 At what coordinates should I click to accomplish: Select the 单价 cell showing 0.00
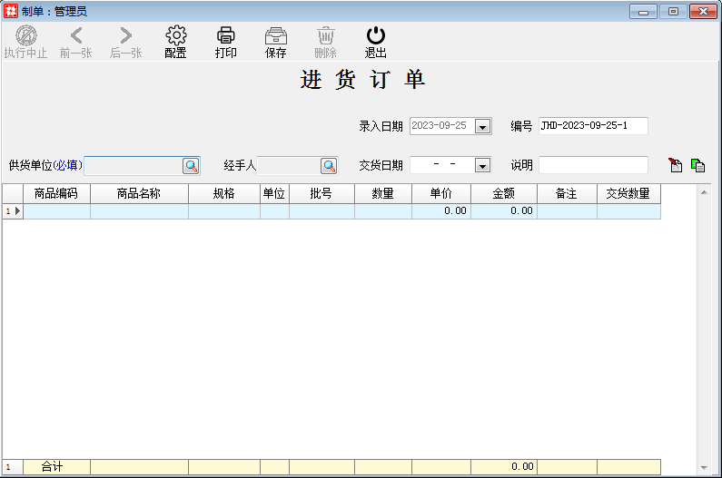point(440,211)
